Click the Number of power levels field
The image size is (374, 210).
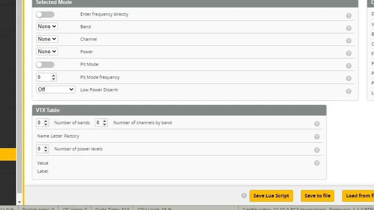40,149
